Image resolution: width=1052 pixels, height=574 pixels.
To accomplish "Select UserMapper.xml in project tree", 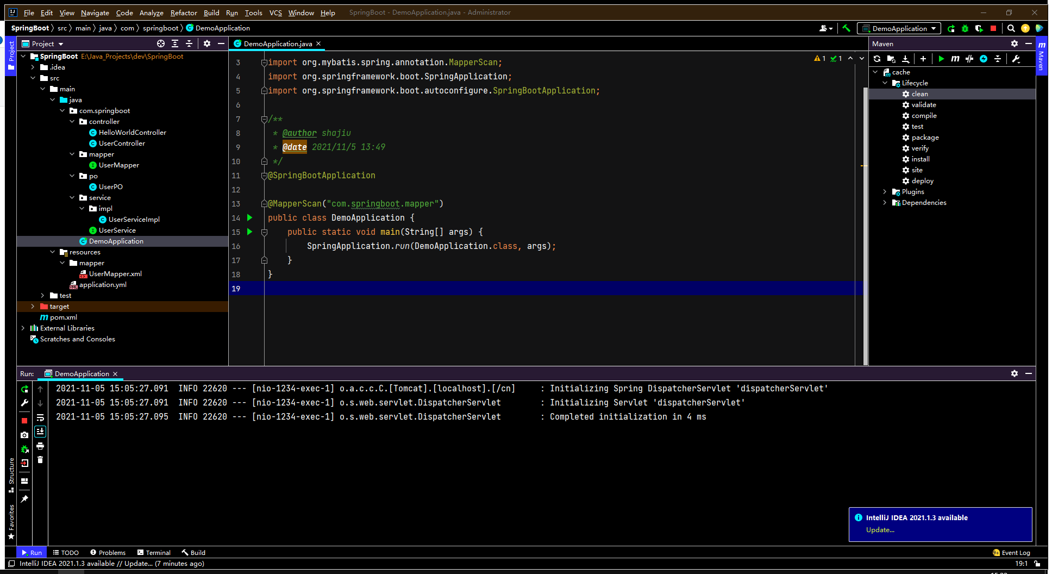I will pos(115,274).
